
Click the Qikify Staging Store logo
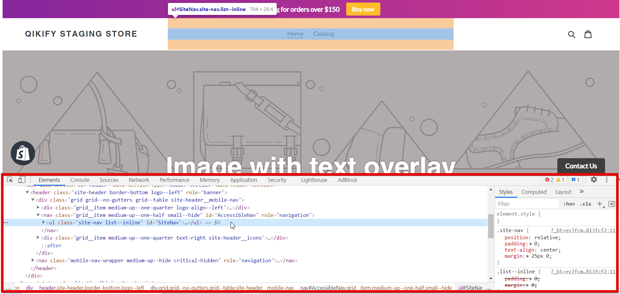coord(81,34)
